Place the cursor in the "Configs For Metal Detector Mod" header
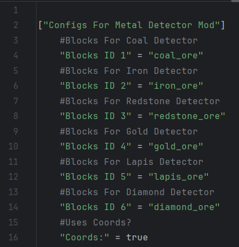The height and width of the screenshot is (247, 239). [132, 25]
